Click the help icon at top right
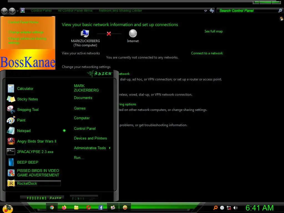 281,19
